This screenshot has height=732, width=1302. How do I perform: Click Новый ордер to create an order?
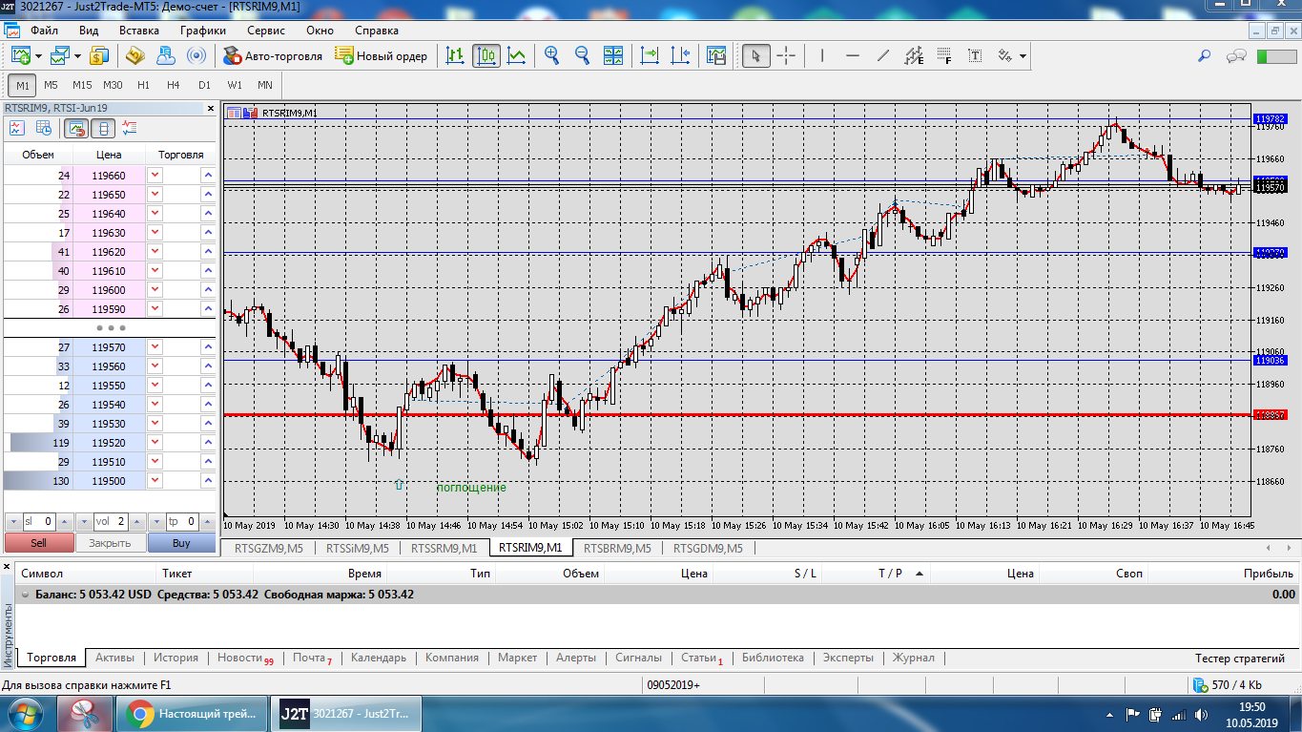[382, 55]
